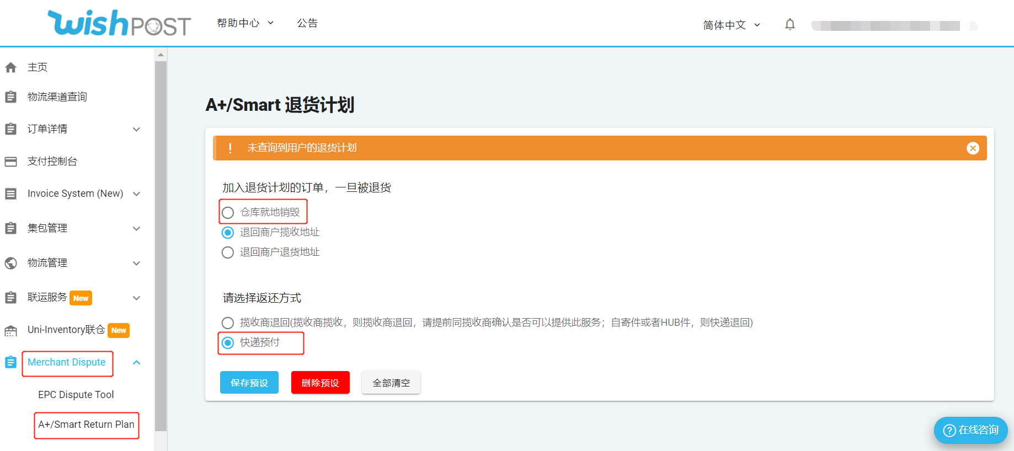Dismiss the orange warning banner
The height and width of the screenshot is (451, 1014).
(x=973, y=148)
